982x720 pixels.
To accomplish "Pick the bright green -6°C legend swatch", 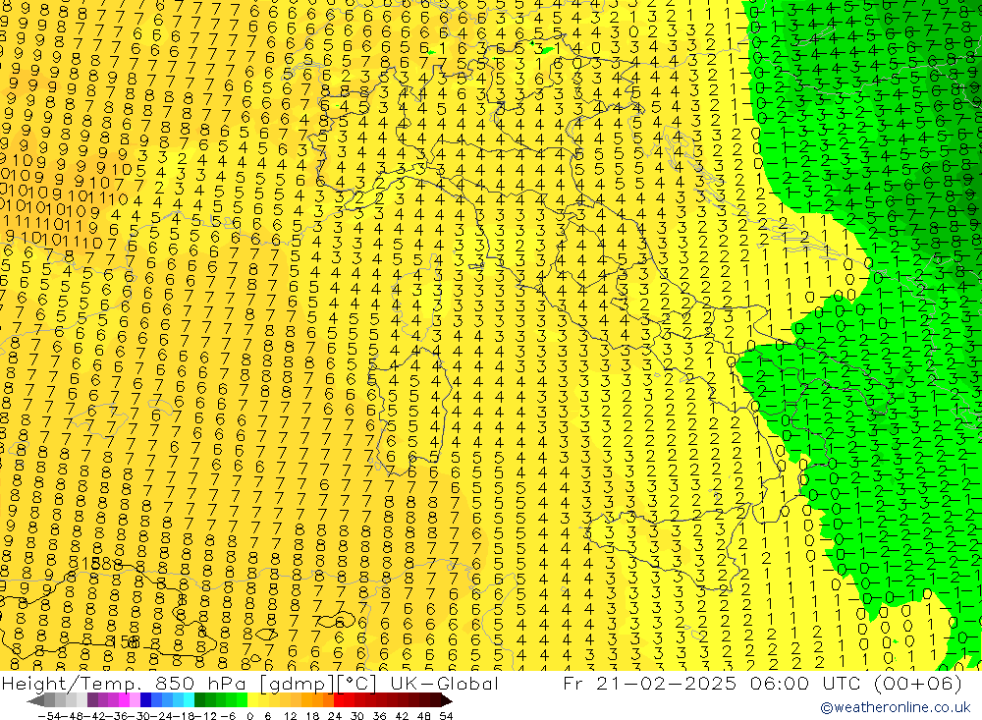I will tap(242, 700).
